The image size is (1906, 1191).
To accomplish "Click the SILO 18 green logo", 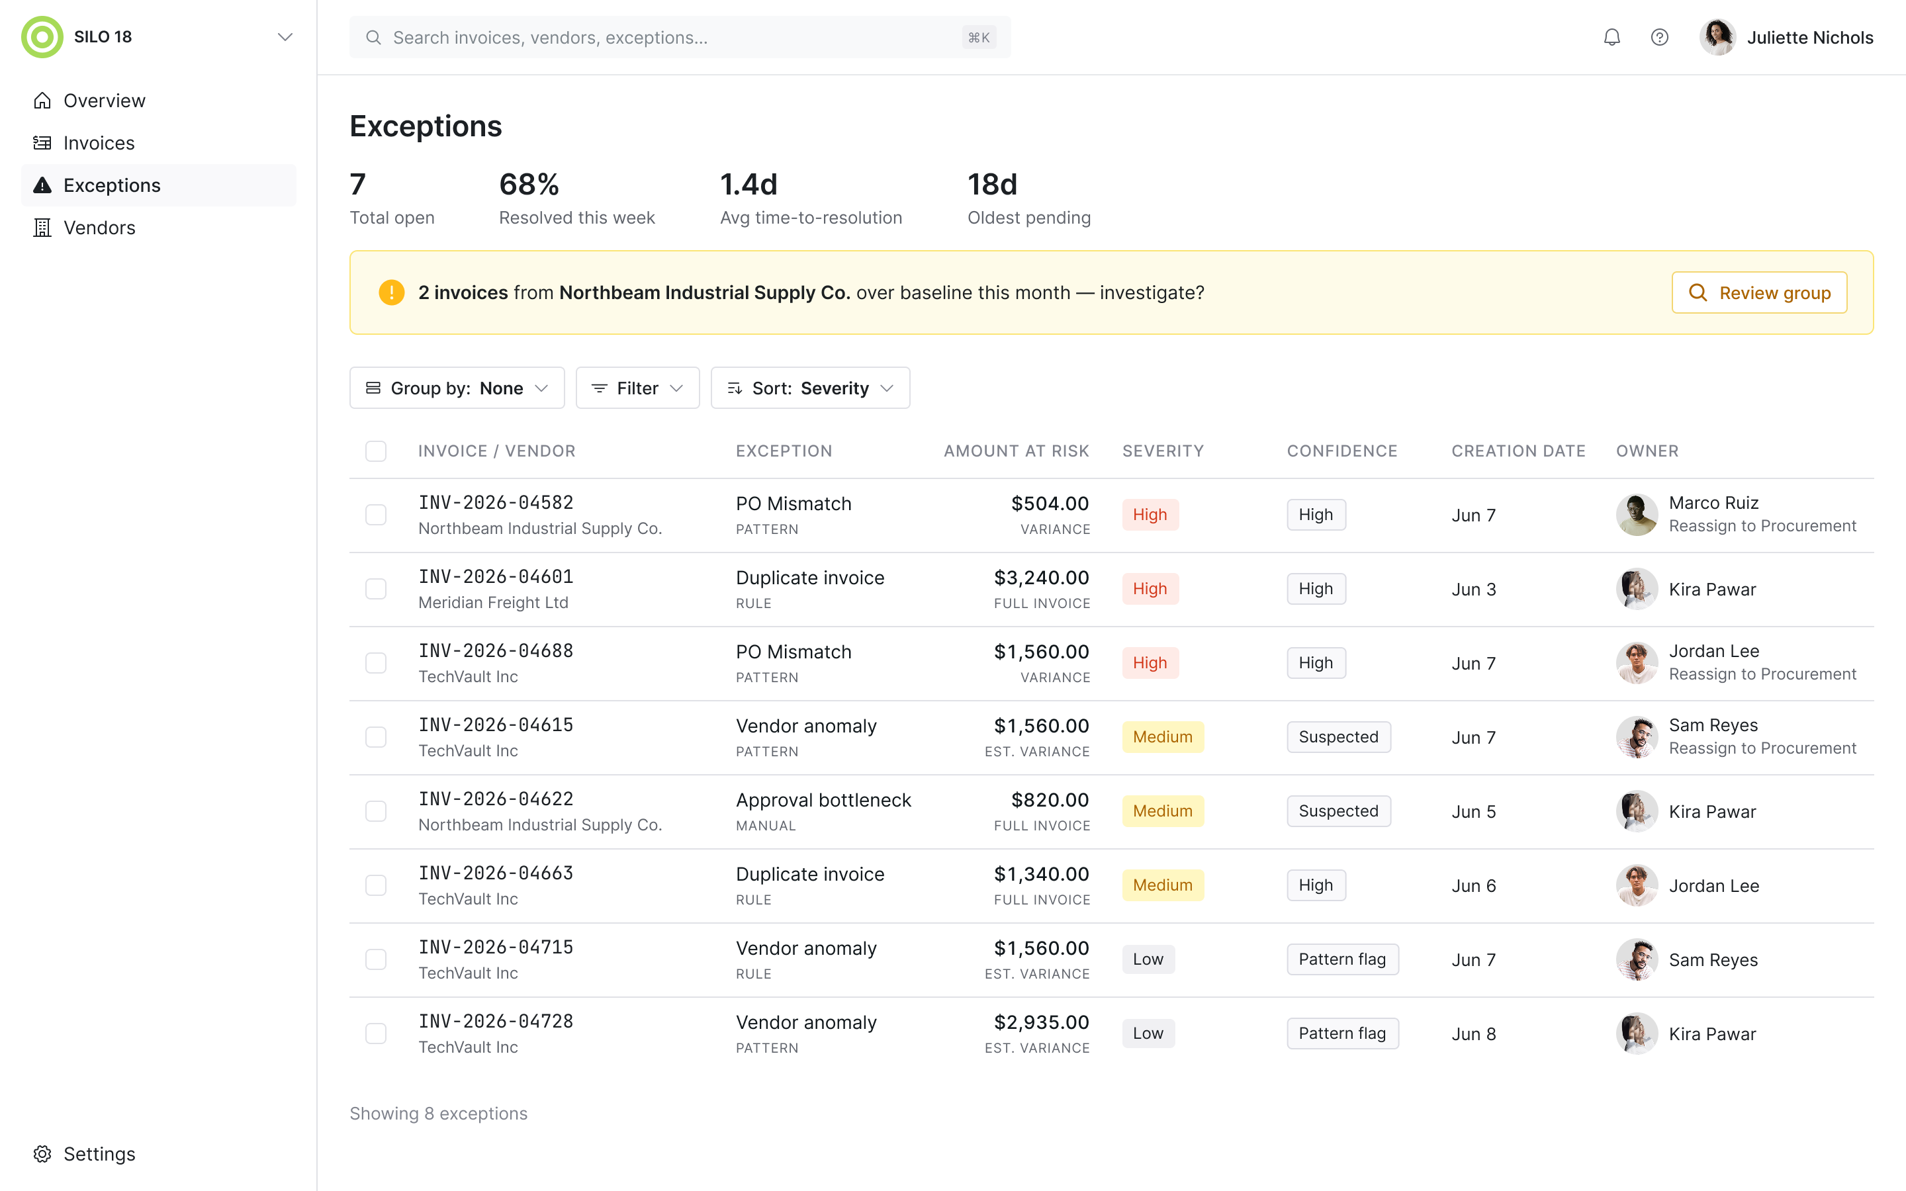I will (x=42, y=37).
